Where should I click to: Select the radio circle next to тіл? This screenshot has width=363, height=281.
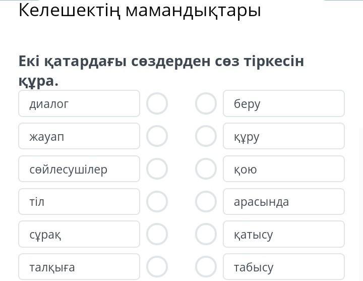pyautogui.click(x=157, y=202)
